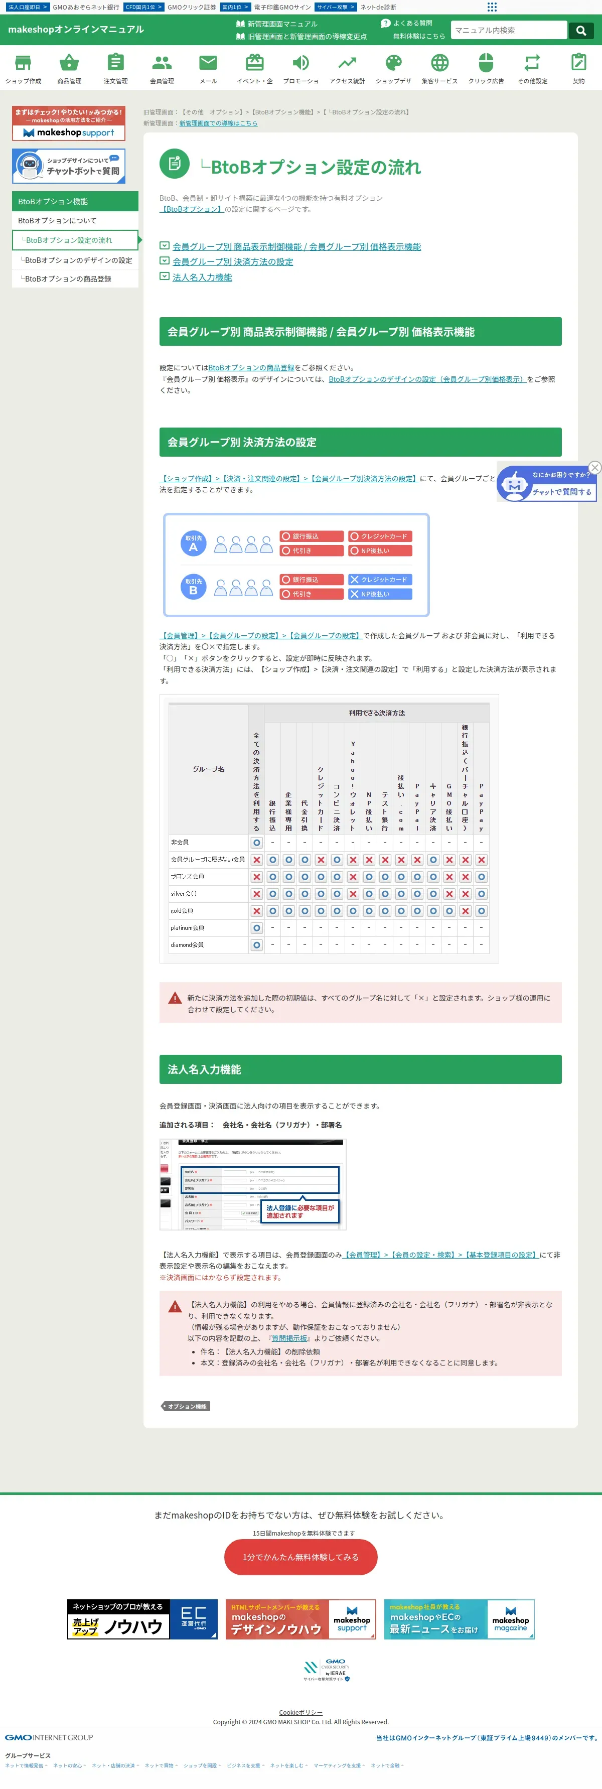
Task: Click the 法人名入力 form screenshot
Action: [253, 1184]
